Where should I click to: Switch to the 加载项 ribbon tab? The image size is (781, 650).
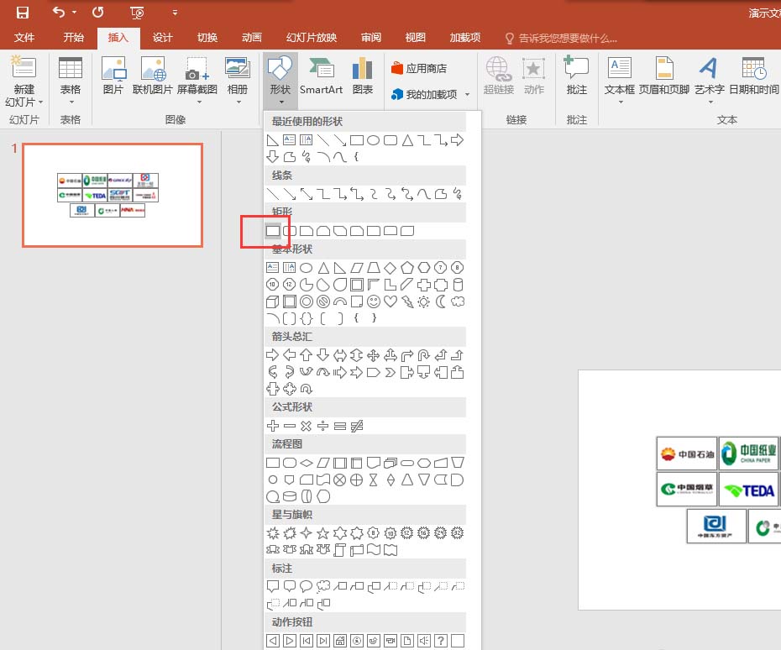pos(464,37)
